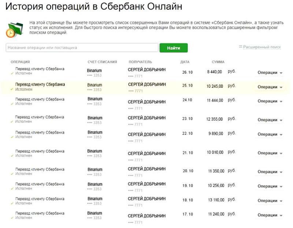Click the amount 8 440,00
Image resolution: width=293 pixels, height=228 pixels.
point(215,72)
